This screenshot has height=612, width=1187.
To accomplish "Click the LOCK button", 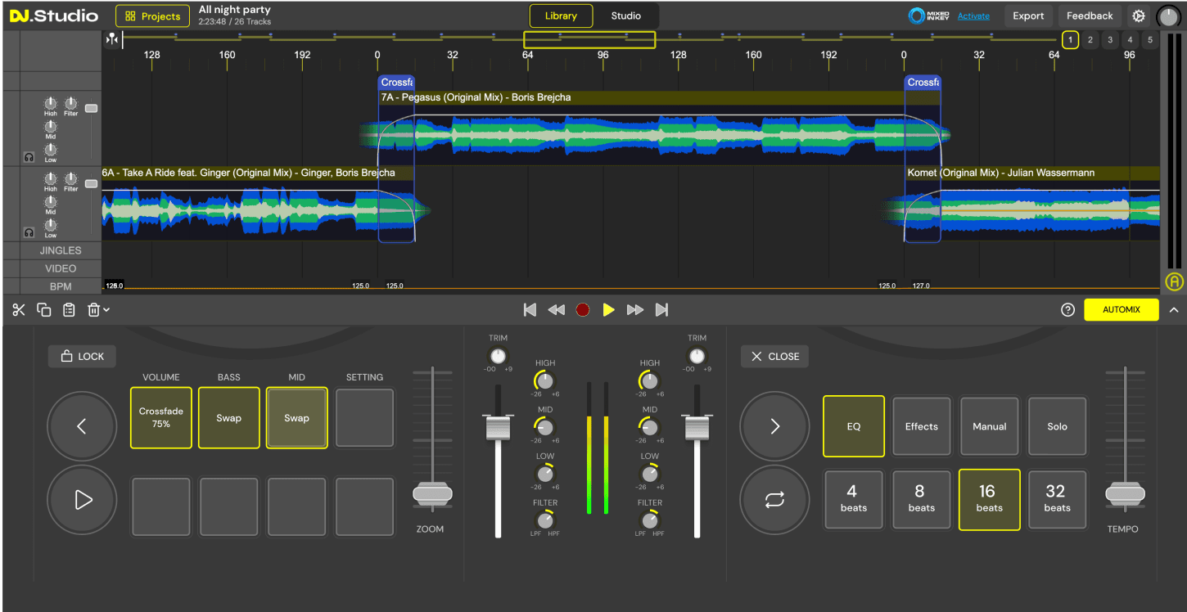I will coord(82,356).
